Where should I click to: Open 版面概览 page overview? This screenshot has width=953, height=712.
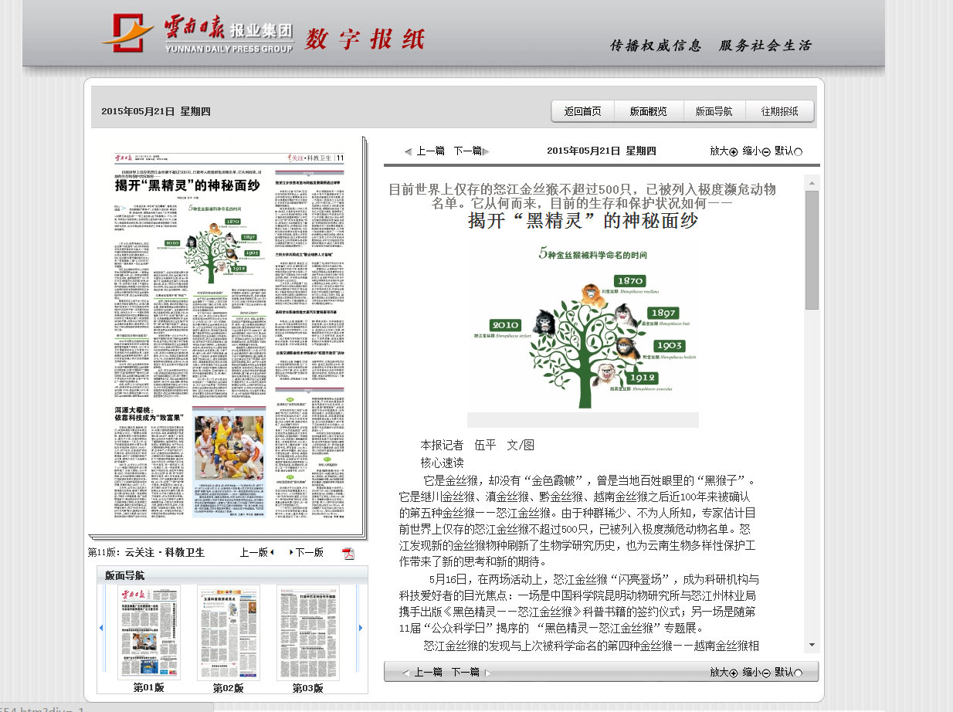pyautogui.click(x=648, y=110)
